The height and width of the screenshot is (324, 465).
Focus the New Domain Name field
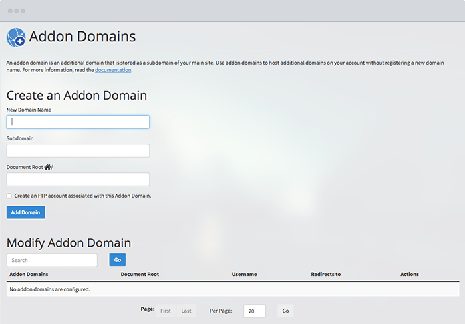[78, 122]
